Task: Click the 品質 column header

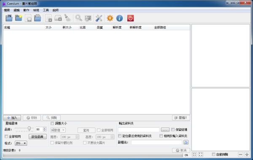Action: tap(104, 27)
